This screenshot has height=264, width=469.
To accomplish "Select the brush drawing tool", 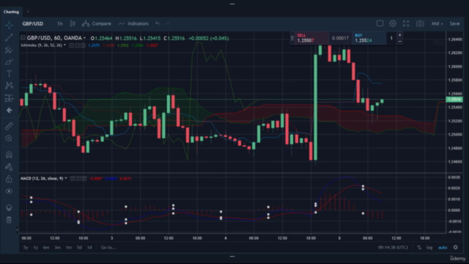I will click(9, 62).
